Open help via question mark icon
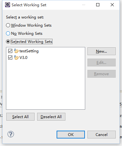Screen dimensions: 122x146 pos(11,134)
